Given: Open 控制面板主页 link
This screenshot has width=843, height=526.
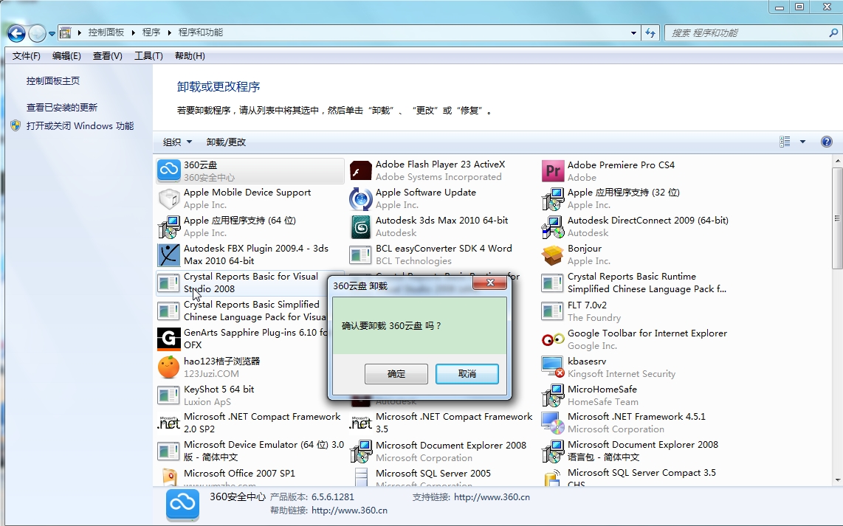Looking at the screenshot, I should point(53,81).
